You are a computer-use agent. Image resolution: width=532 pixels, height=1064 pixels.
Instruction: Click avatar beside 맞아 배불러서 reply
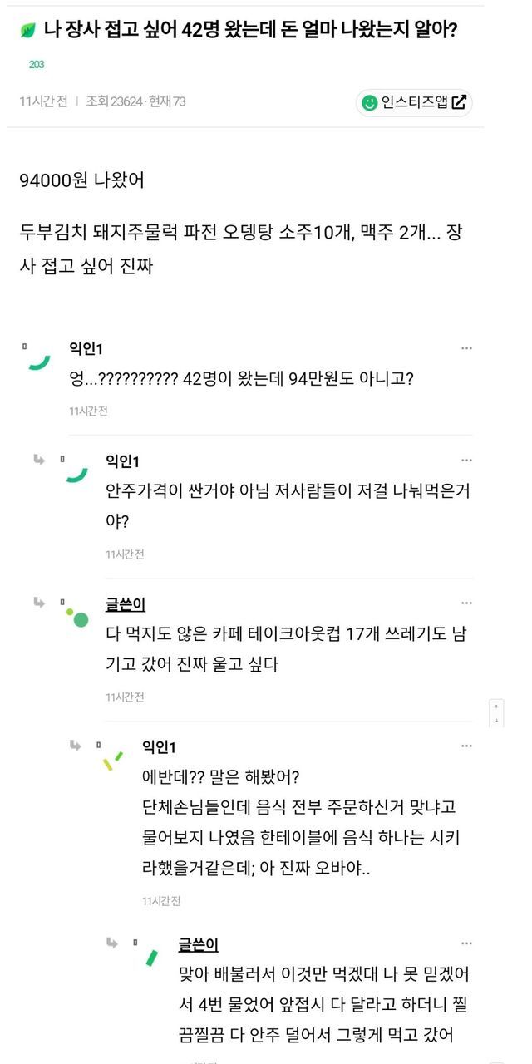(150, 956)
